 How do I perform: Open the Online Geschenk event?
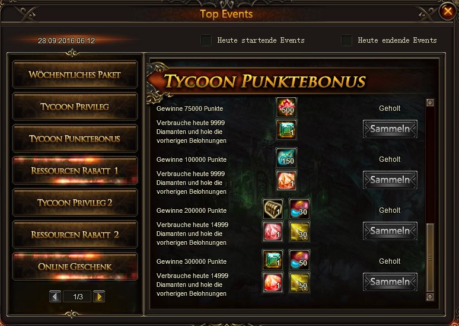[75, 267]
